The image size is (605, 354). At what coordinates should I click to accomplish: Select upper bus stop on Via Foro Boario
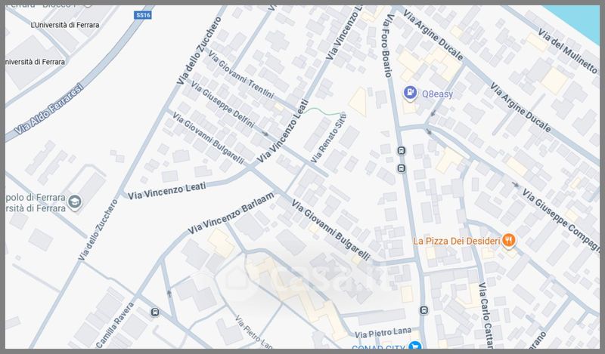tap(402, 151)
